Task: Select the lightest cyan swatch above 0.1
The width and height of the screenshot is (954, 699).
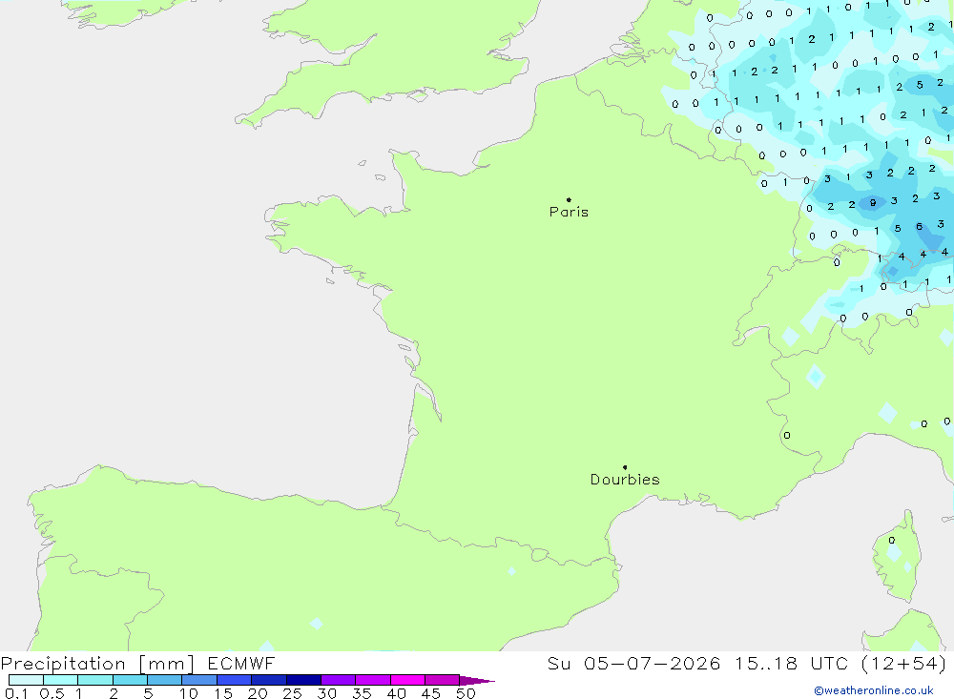Action: point(26,680)
